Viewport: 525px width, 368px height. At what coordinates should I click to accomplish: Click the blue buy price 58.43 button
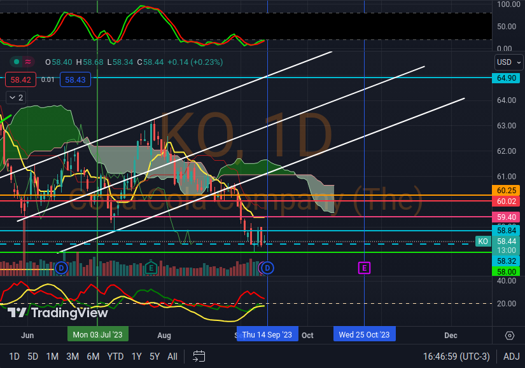pos(75,79)
